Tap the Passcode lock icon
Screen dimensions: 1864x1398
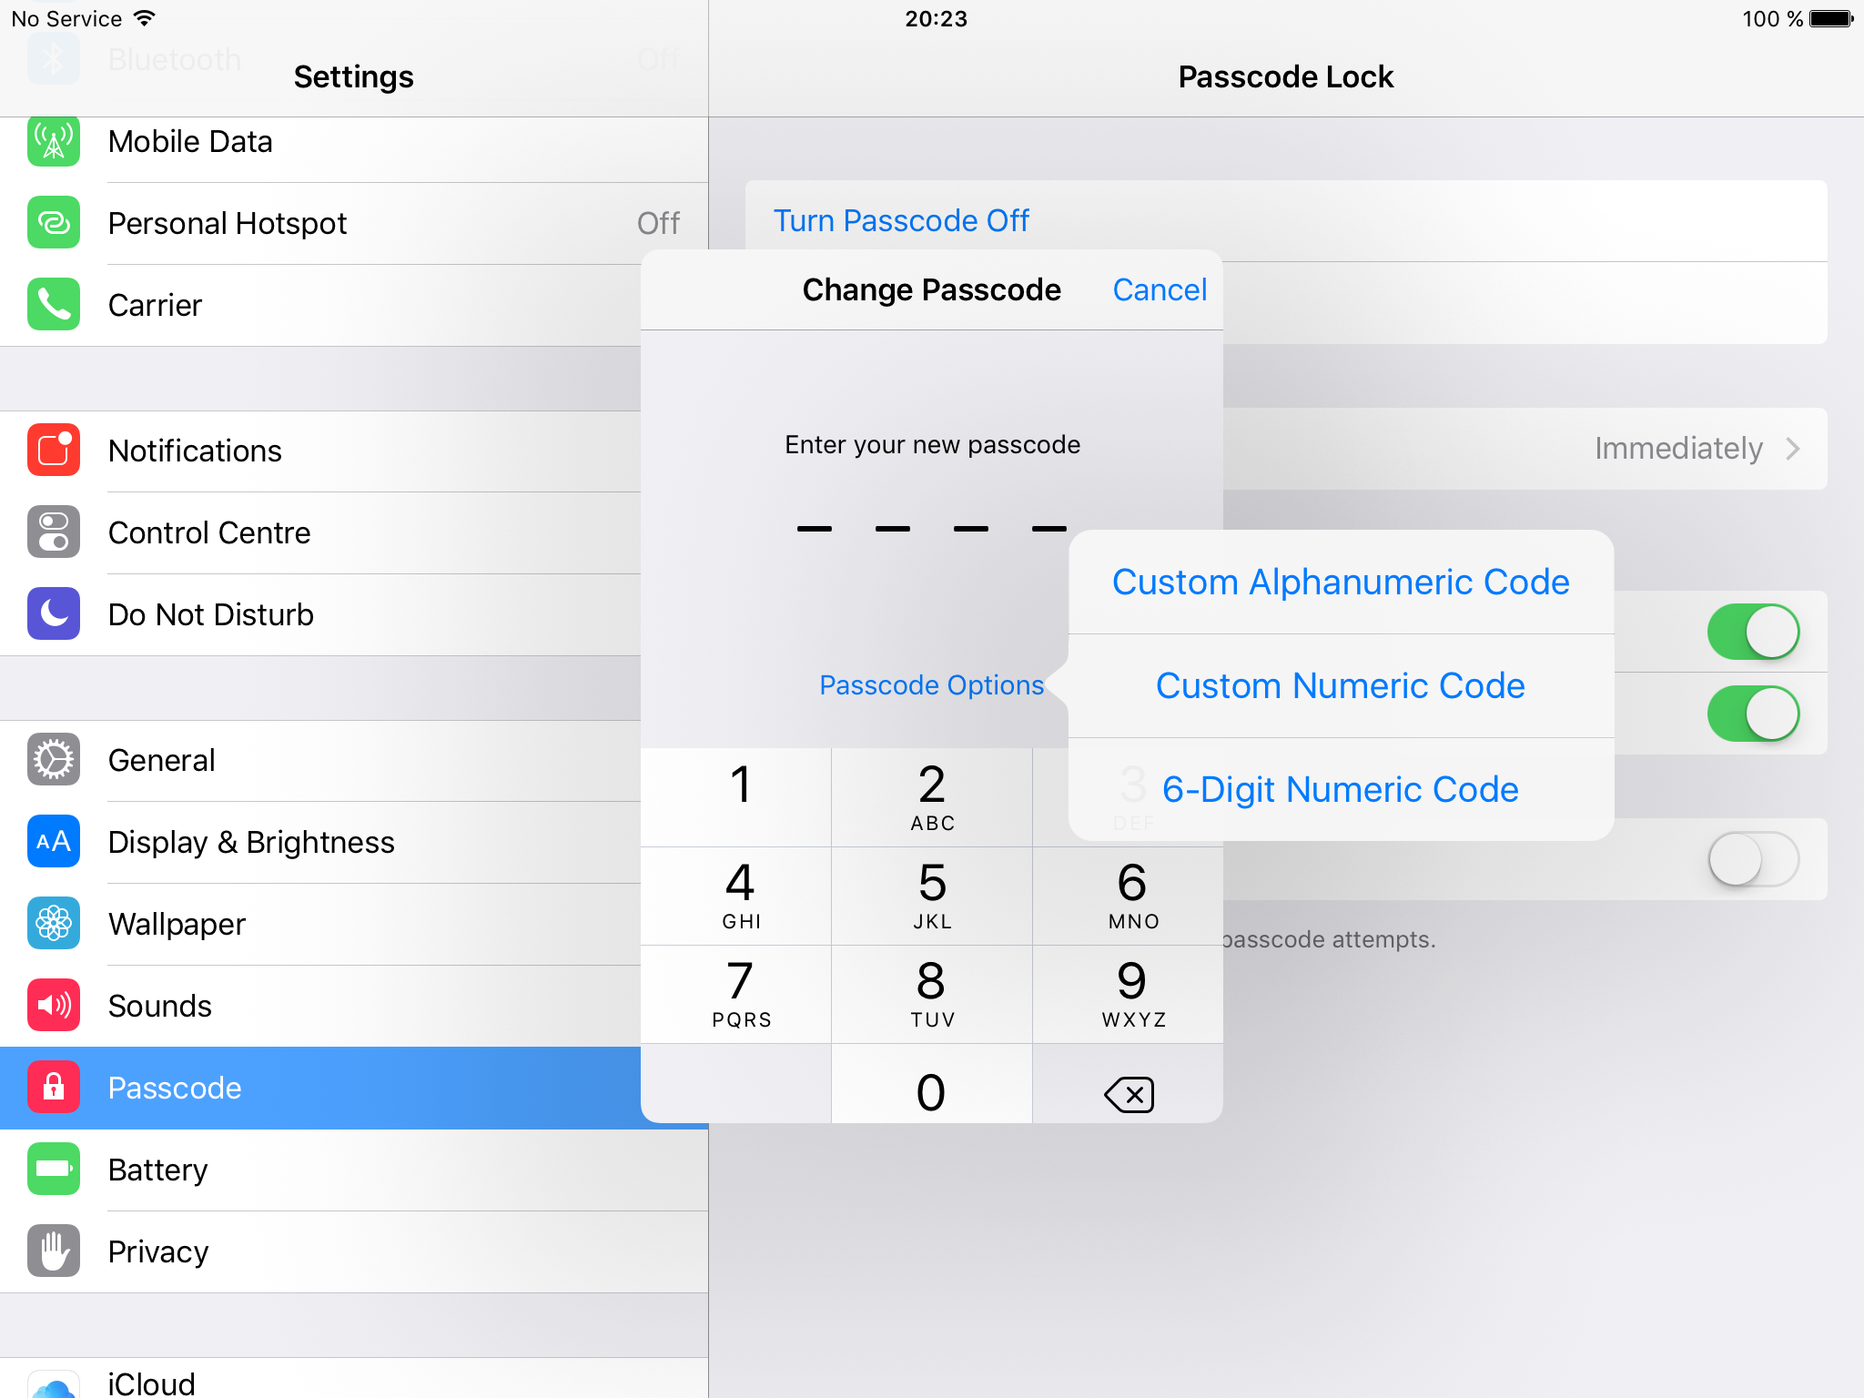tap(55, 1089)
